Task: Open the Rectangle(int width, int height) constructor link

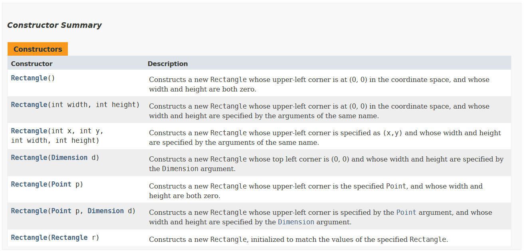Action: coord(29,105)
